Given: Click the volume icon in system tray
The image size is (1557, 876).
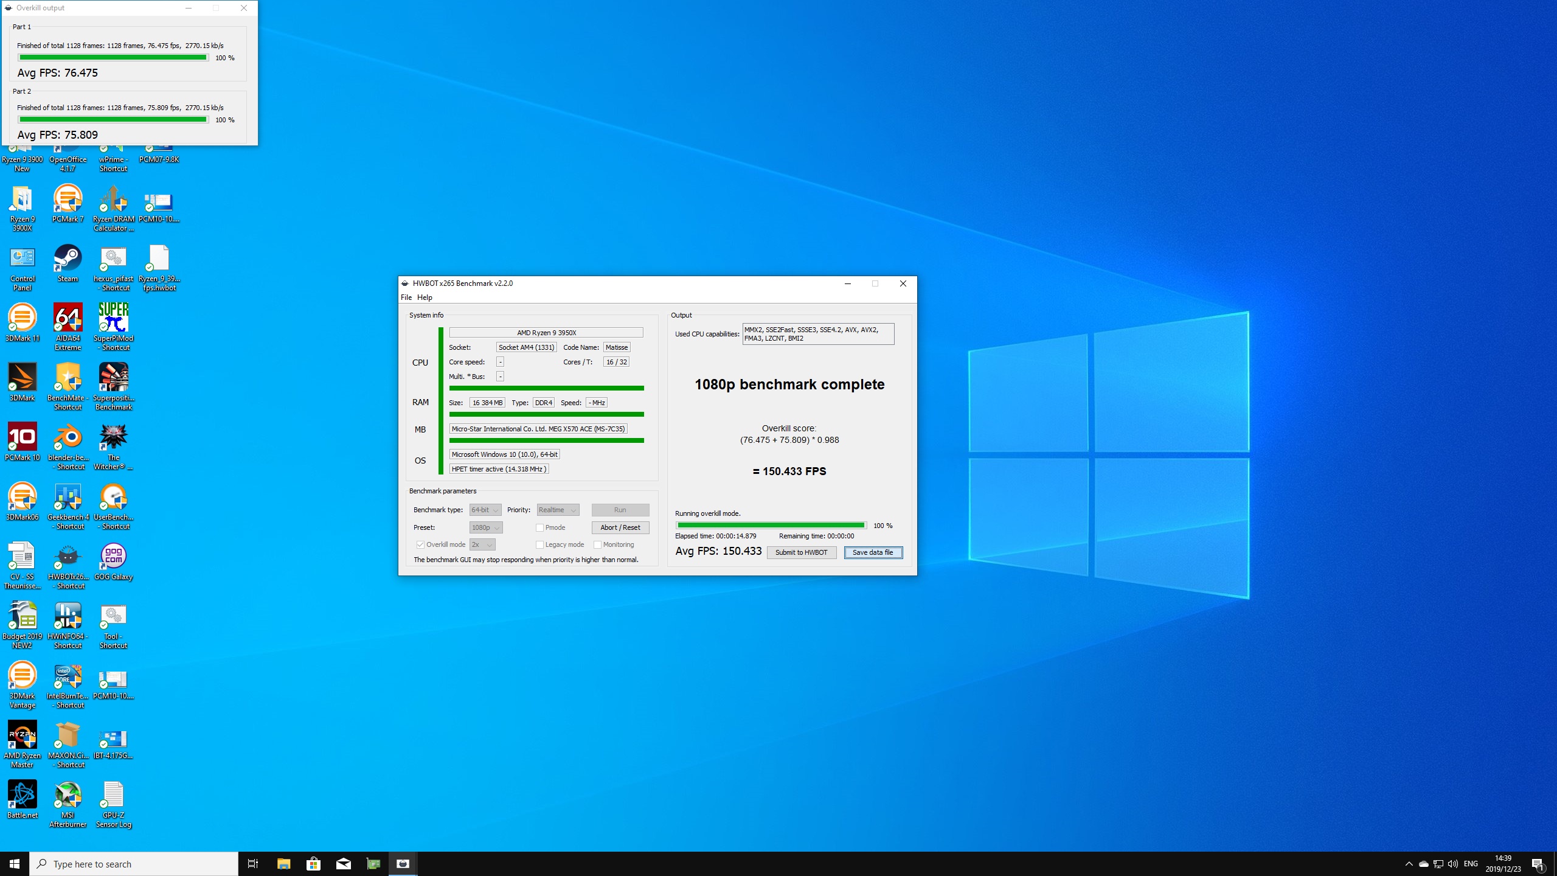Looking at the screenshot, I should coord(1453,864).
